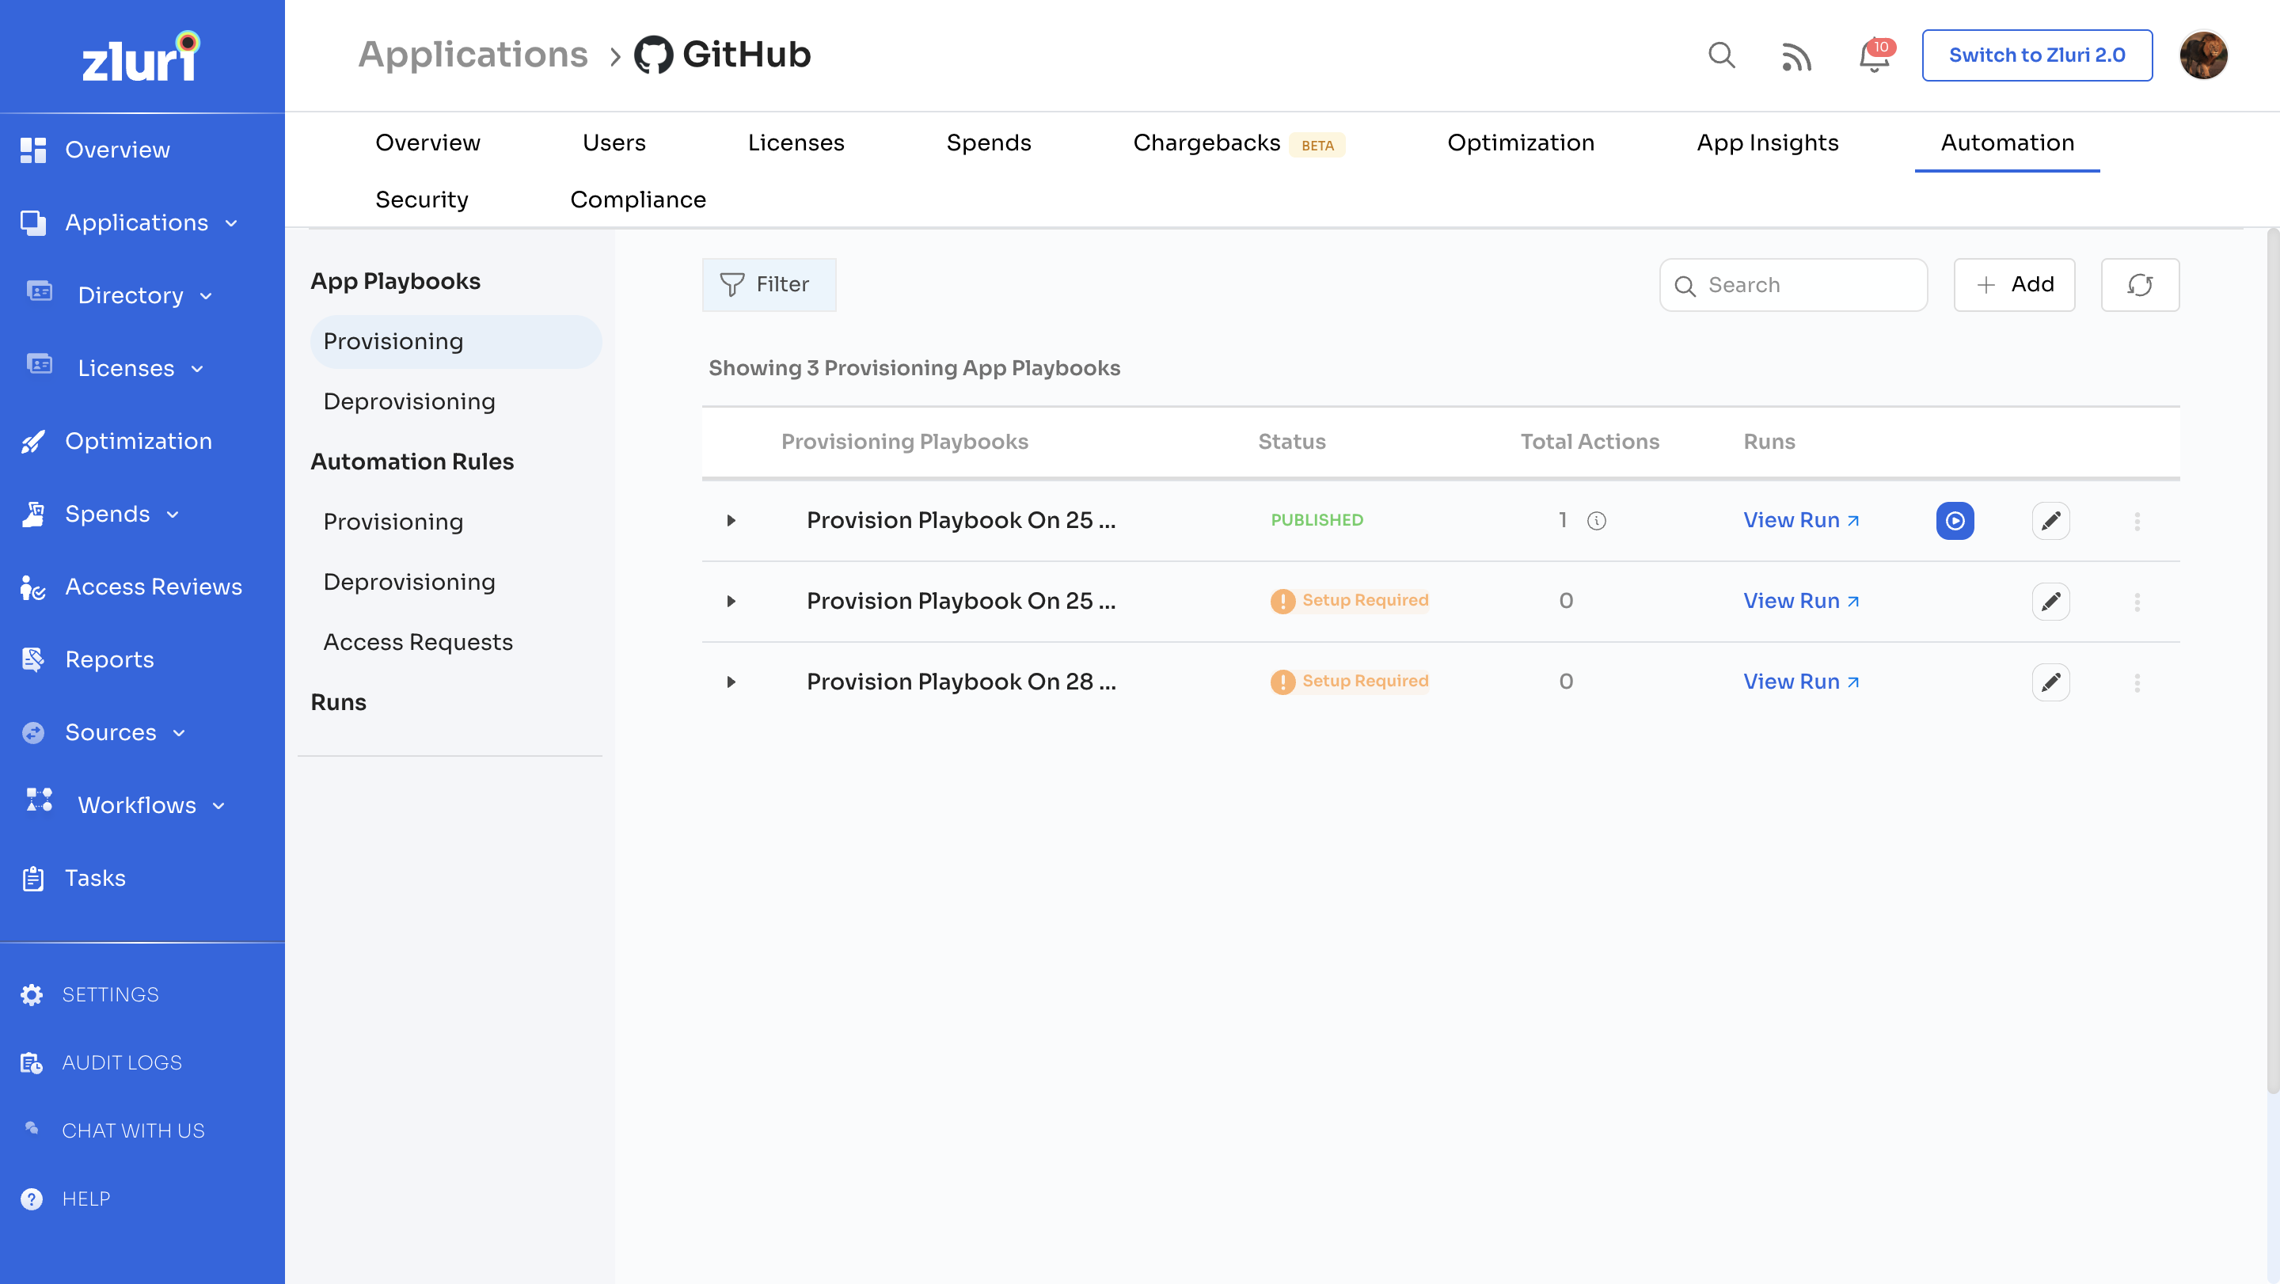Click the Reports sidebar icon

tap(32, 659)
